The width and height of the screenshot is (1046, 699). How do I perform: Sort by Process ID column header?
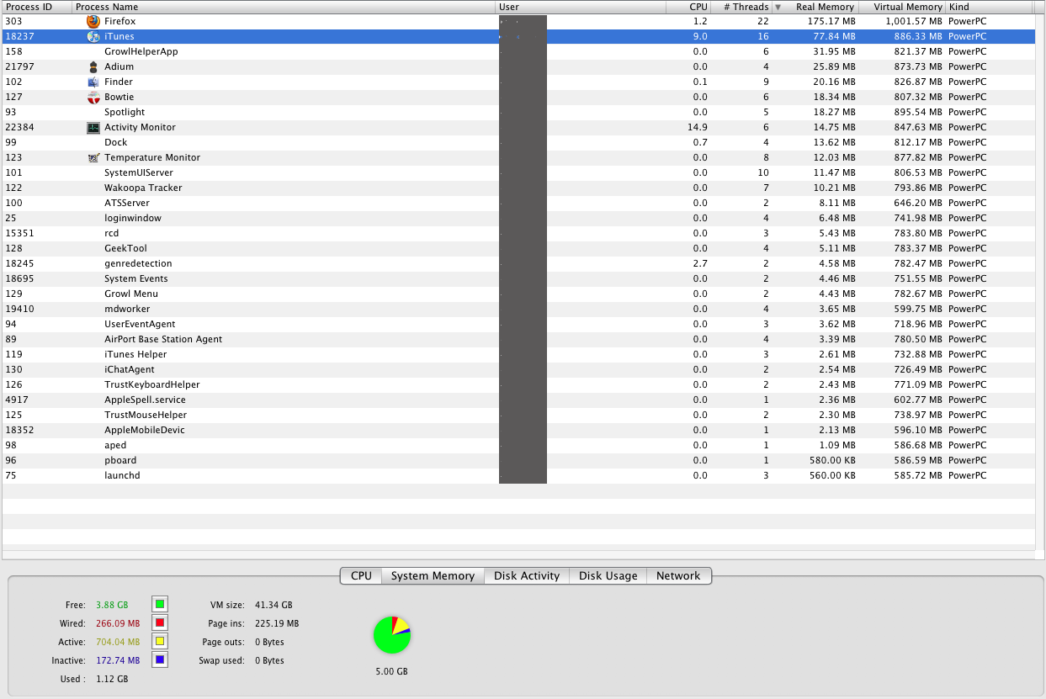pos(37,7)
